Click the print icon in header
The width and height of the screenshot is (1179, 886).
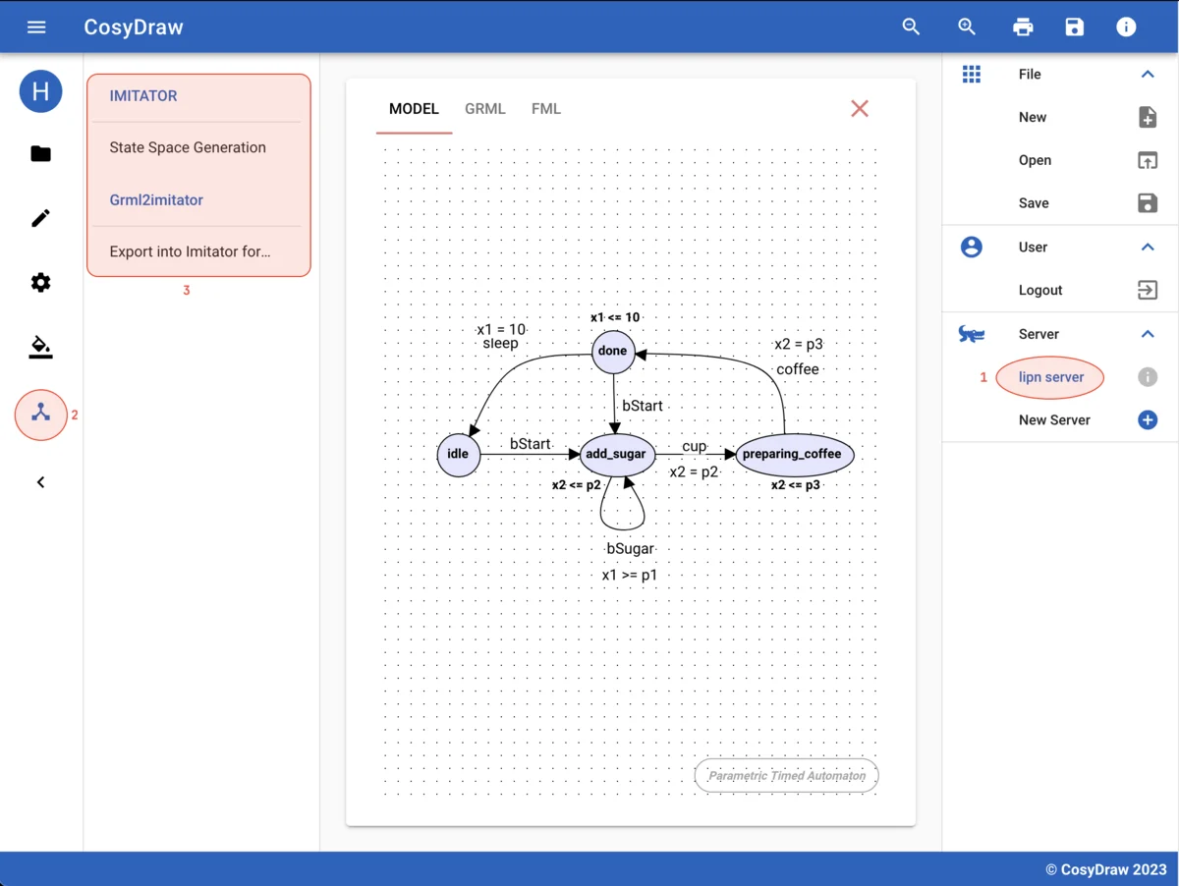(1023, 27)
